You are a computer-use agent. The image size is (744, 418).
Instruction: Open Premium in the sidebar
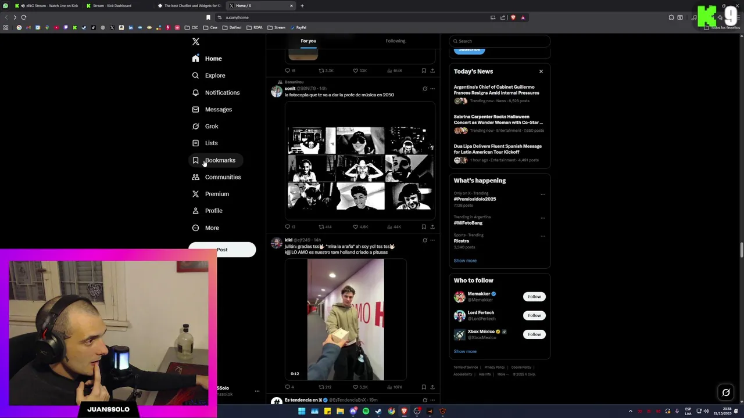click(x=210, y=194)
